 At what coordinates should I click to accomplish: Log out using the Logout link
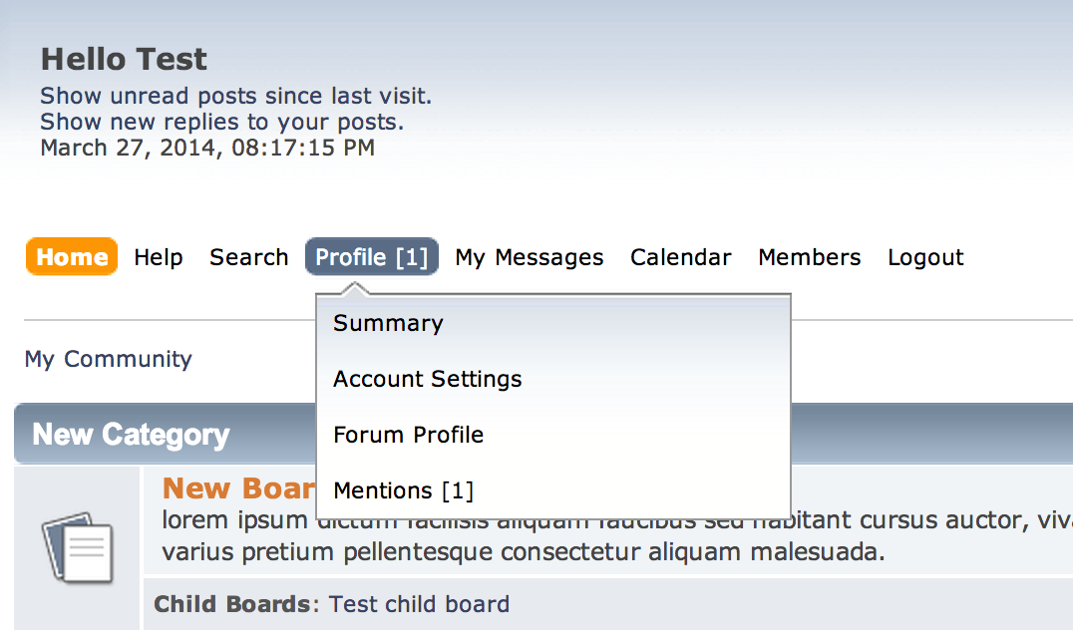(925, 257)
